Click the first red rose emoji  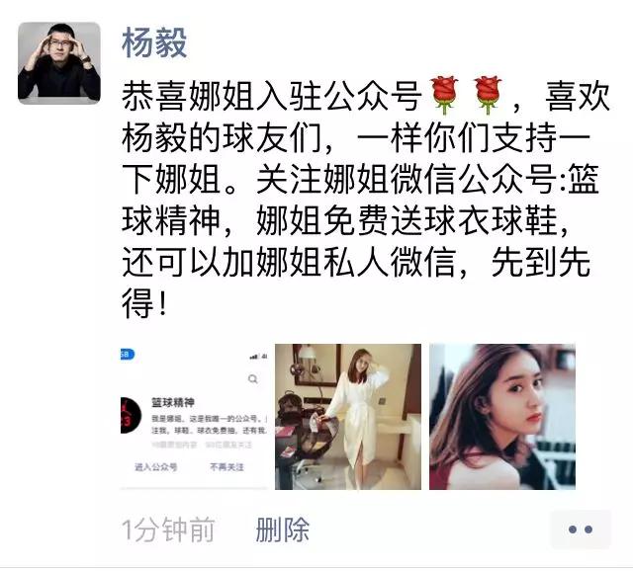pyautogui.click(x=444, y=95)
